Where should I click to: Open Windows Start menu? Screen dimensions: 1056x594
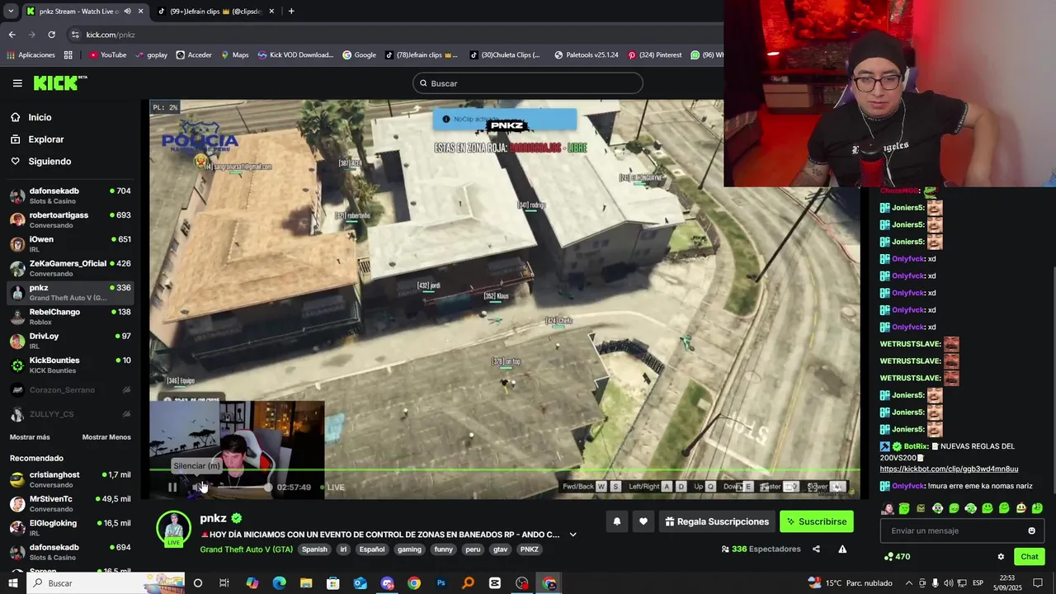click(12, 583)
